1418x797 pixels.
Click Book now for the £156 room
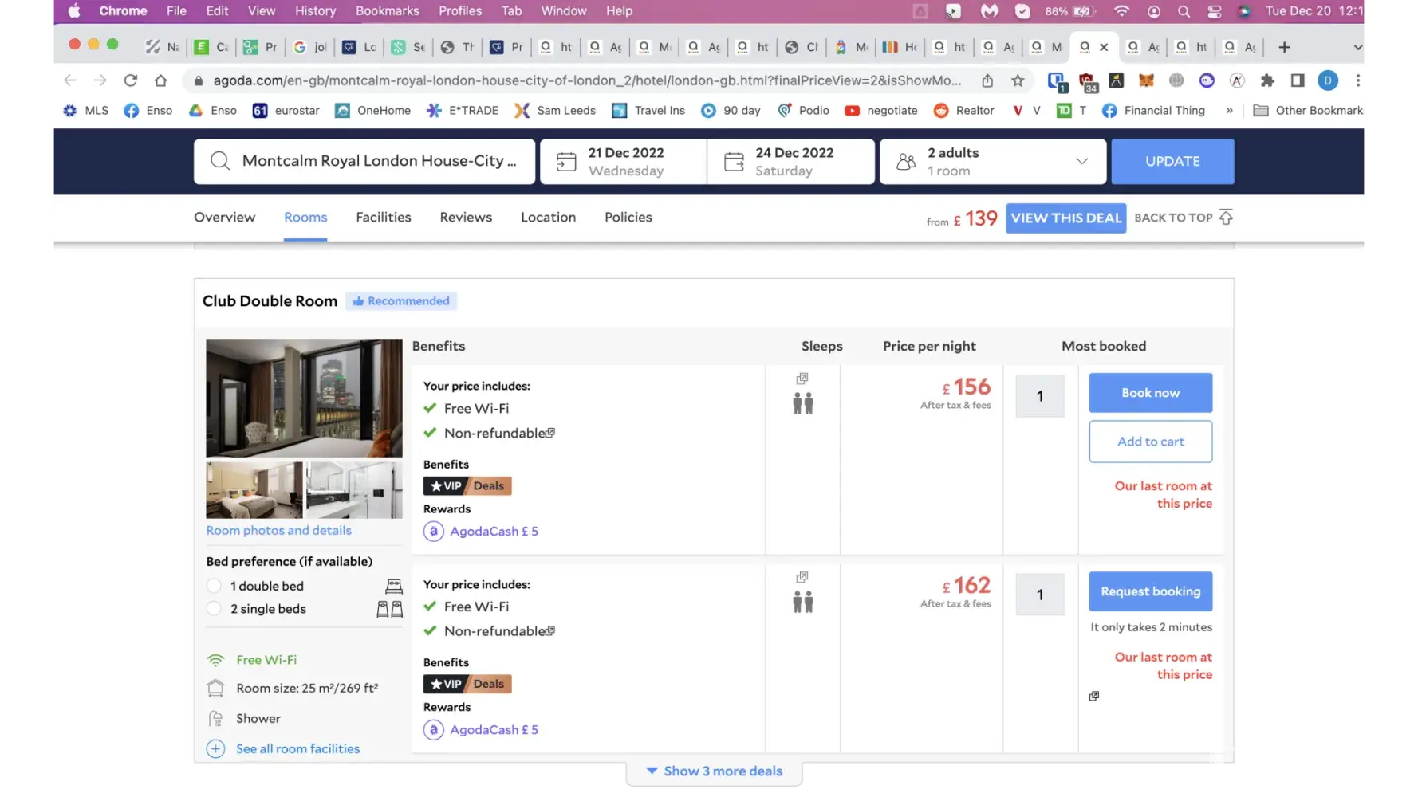(x=1150, y=393)
